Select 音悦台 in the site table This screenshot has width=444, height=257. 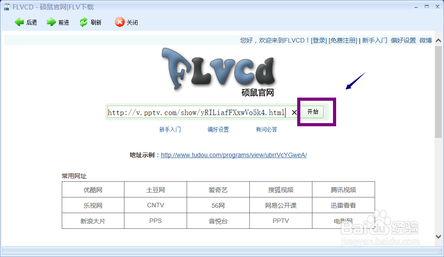(x=218, y=221)
